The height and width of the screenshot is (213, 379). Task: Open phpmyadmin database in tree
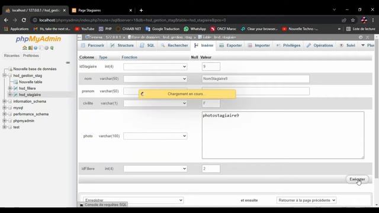(24, 121)
